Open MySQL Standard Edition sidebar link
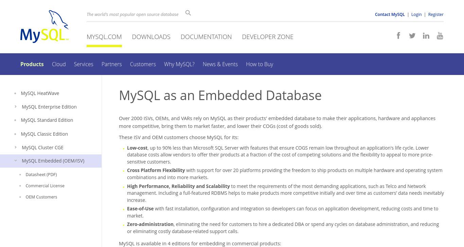The width and height of the screenshot is (464, 247). 47,120
